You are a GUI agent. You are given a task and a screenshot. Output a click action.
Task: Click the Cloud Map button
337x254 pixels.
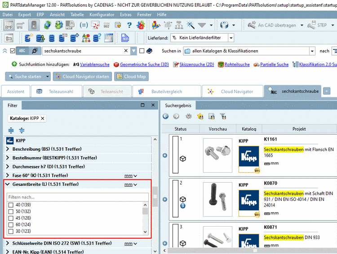pos(131,76)
